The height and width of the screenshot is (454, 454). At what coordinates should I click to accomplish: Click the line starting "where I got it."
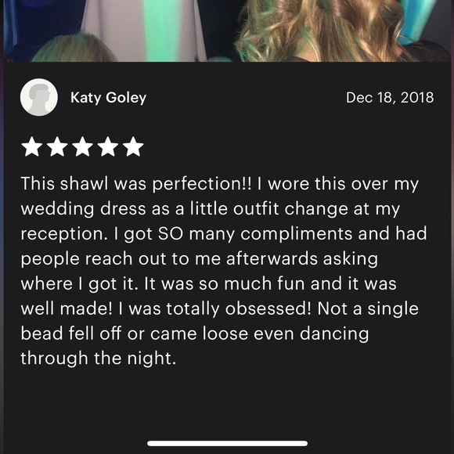[x=208, y=283]
